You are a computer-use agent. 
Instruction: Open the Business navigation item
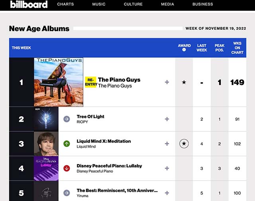point(202,4)
